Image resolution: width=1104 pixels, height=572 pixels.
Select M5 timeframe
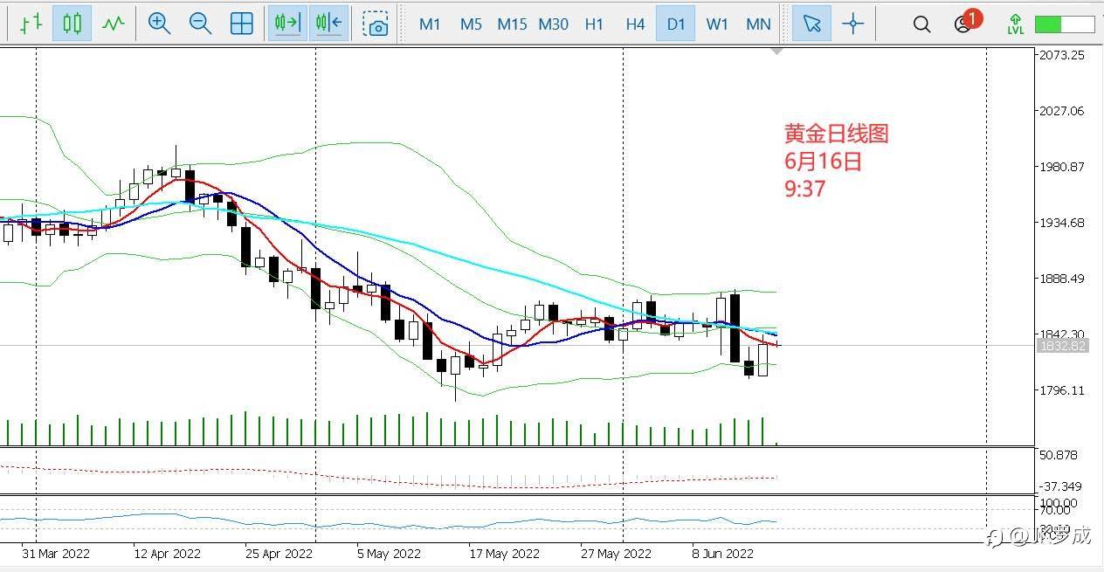point(471,24)
